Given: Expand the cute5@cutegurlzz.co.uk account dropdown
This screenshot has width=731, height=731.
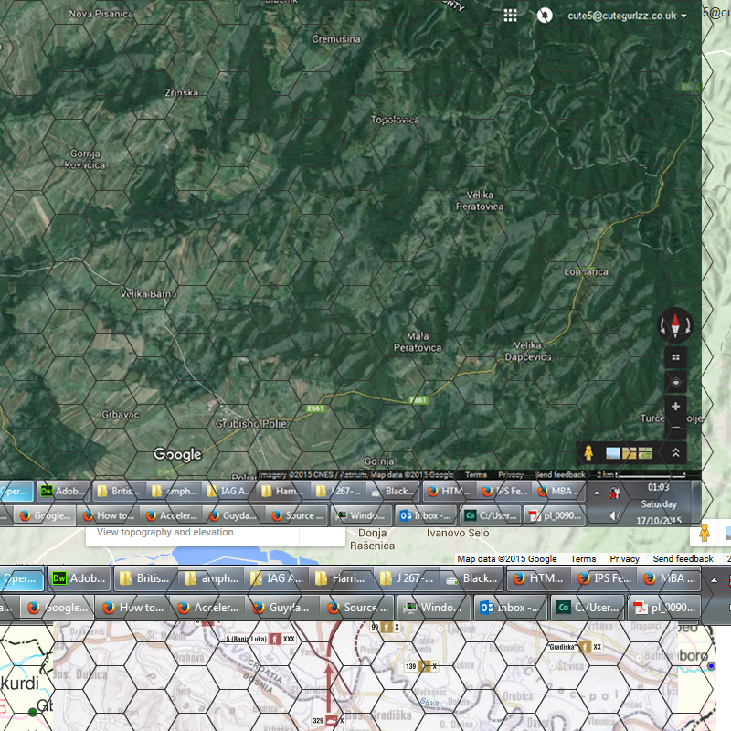Looking at the screenshot, I should click(627, 16).
